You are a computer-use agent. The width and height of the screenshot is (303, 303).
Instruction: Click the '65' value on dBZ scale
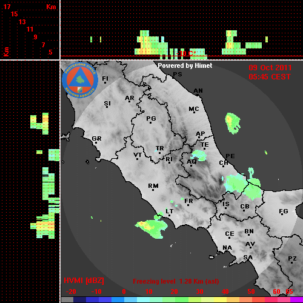click(x=289, y=291)
